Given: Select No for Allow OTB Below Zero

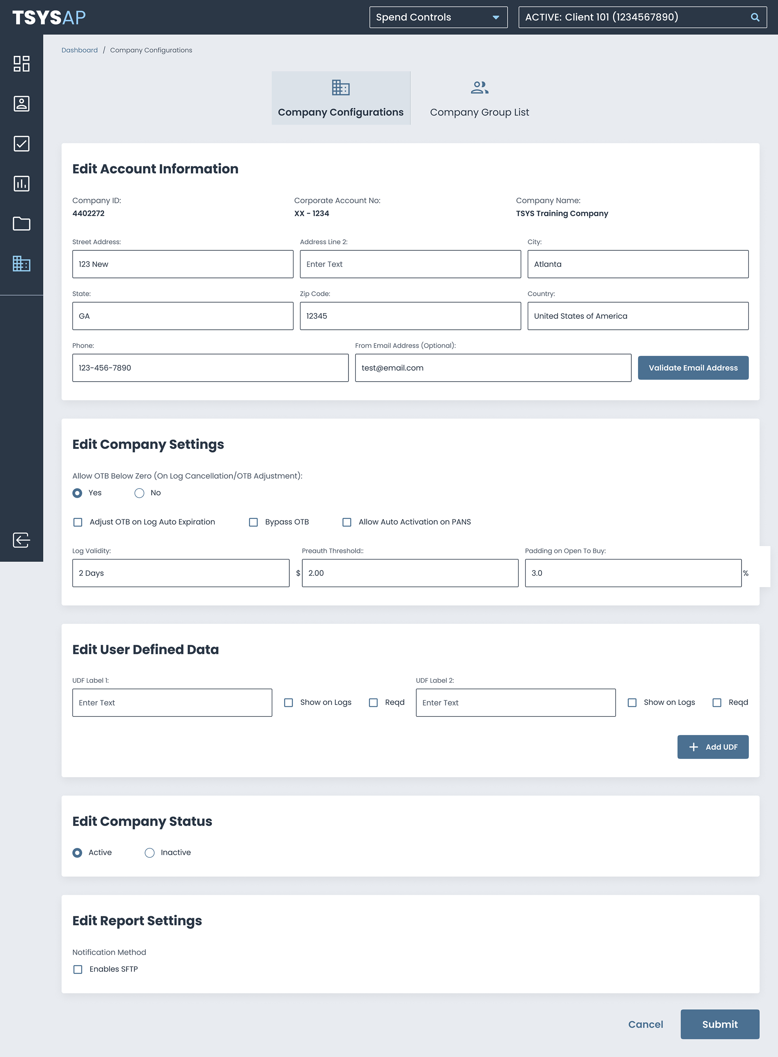Looking at the screenshot, I should tap(139, 493).
